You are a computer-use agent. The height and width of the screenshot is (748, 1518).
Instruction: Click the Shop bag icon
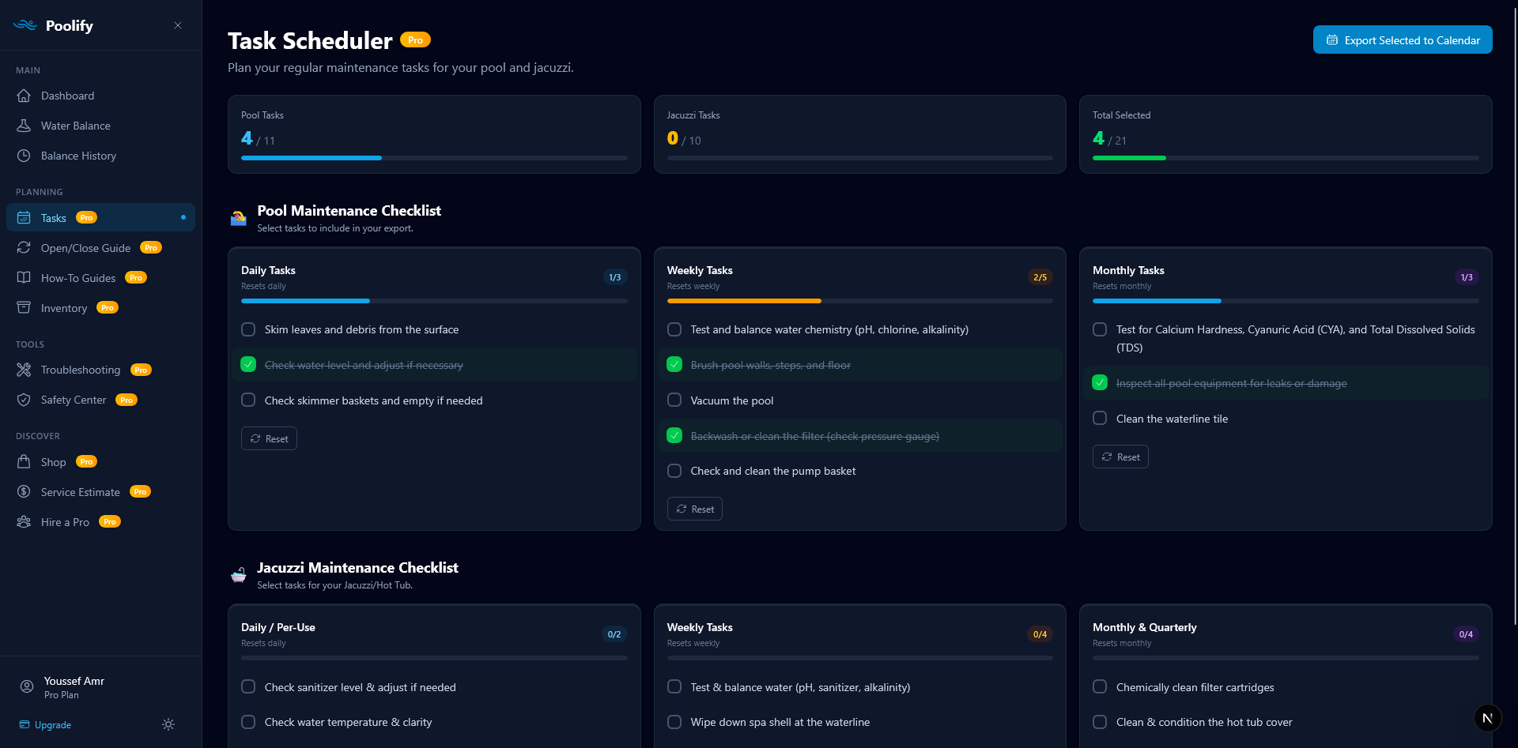(24, 461)
